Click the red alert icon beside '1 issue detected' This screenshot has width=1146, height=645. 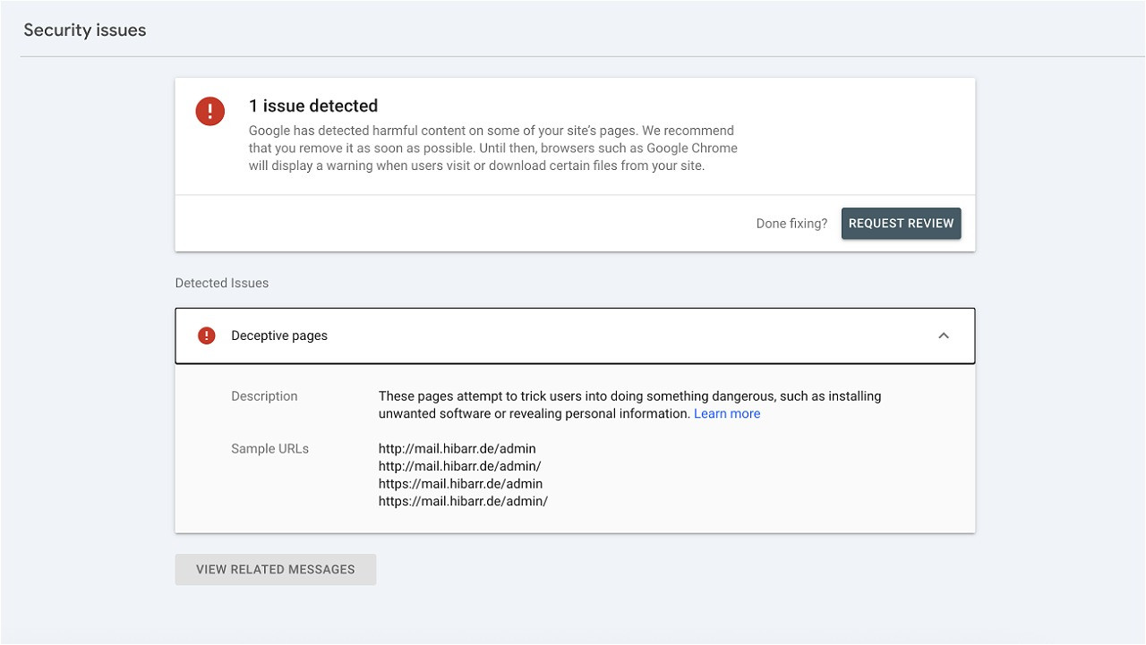click(210, 111)
